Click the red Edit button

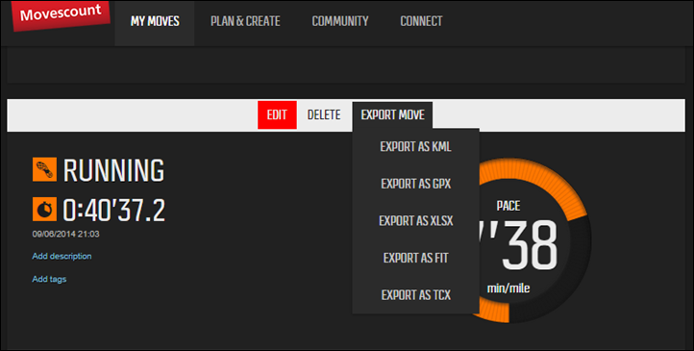(x=277, y=115)
